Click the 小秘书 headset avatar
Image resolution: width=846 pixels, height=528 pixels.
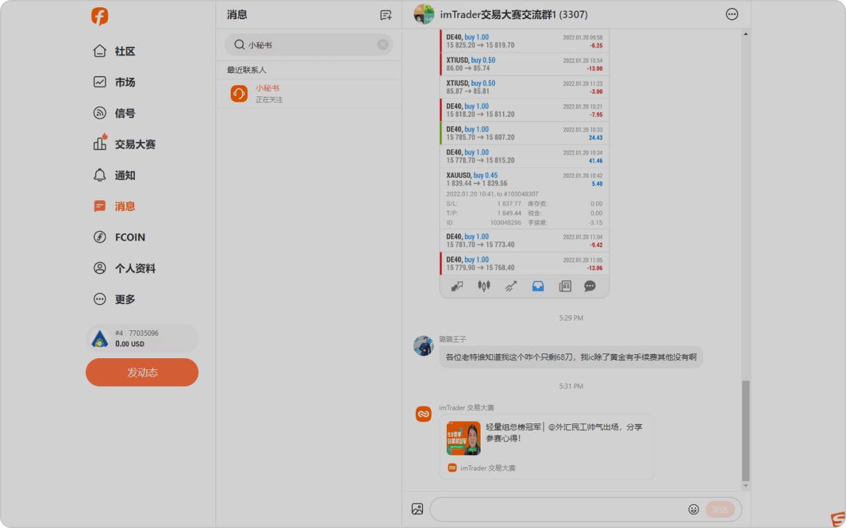pos(239,94)
